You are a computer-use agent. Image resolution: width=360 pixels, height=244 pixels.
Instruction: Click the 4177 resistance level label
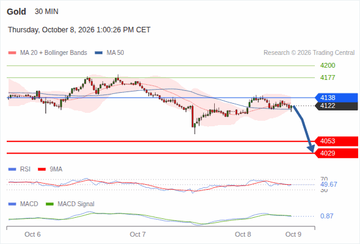coord(328,77)
